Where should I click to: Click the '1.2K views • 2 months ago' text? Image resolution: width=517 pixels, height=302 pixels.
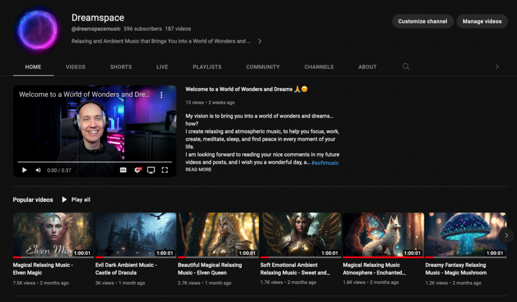click(x=453, y=283)
